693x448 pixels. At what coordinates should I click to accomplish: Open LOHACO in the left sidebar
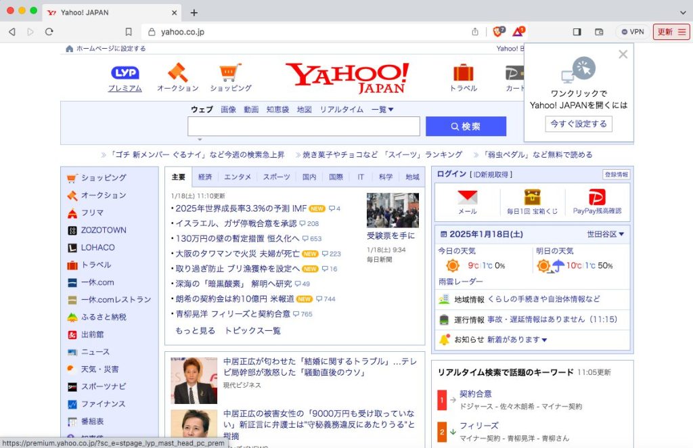pyautogui.click(x=97, y=248)
